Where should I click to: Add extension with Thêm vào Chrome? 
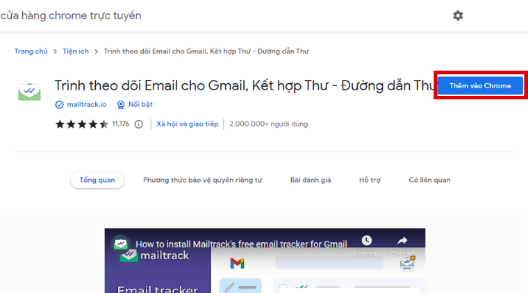pyautogui.click(x=480, y=86)
